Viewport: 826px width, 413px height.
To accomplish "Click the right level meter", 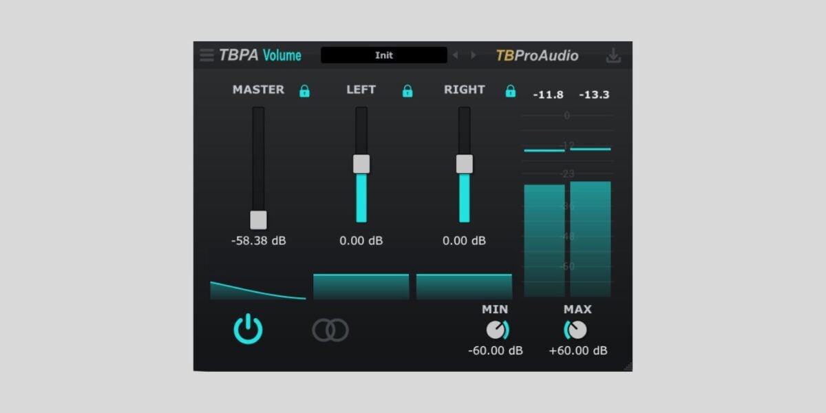I will pyautogui.click(x=591, y=237).
